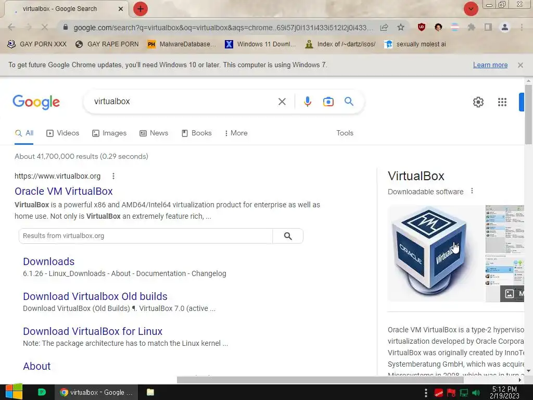This screenshot has width=533, height=400.
Task: Open the Download VirtualBox for Linux link
Action: click(93, 331)
